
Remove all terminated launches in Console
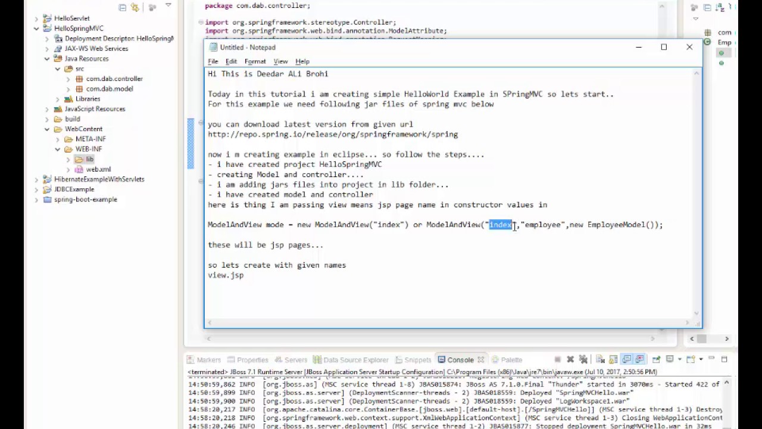583,359
